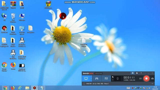Toggle the microphone icon in Bandicam
The height and width of the screenshot is (90, 160).
(113, 80)
